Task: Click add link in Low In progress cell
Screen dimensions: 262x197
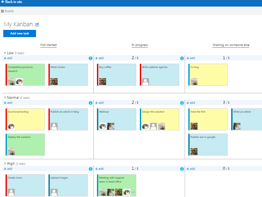Action: tap(100, 58)
